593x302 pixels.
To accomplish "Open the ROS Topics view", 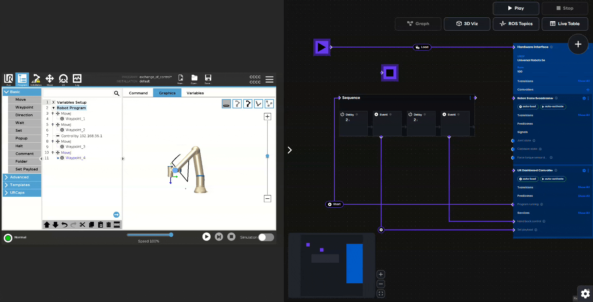I will (x=516, y=24).
